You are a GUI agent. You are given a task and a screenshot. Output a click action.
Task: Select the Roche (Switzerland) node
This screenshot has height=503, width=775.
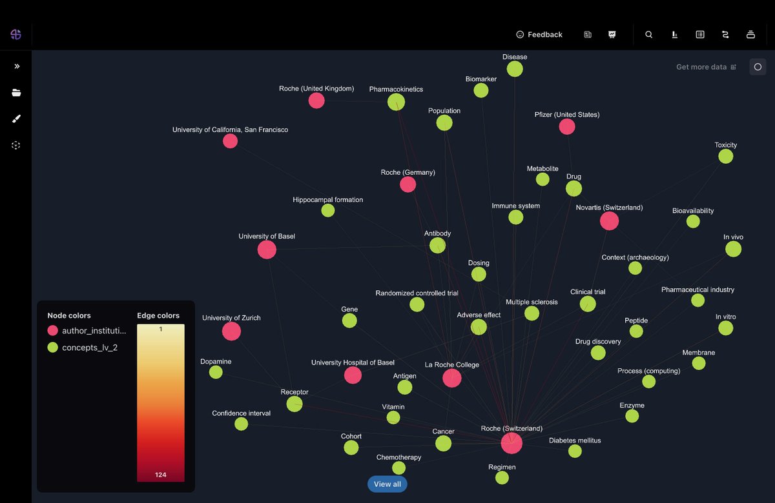coord(512,444)
